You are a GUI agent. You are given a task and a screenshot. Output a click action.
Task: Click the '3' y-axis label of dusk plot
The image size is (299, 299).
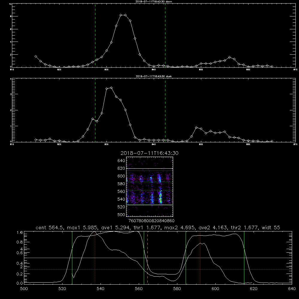pyautogui.click(x=11, y=94)
